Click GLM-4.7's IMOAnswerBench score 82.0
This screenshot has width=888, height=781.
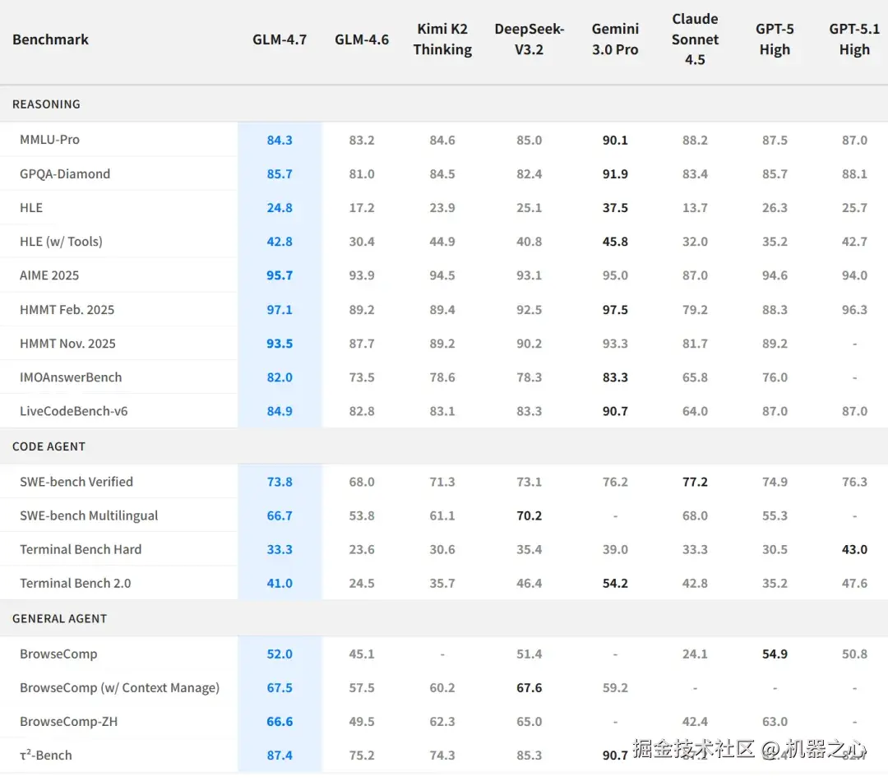(280, 377)
